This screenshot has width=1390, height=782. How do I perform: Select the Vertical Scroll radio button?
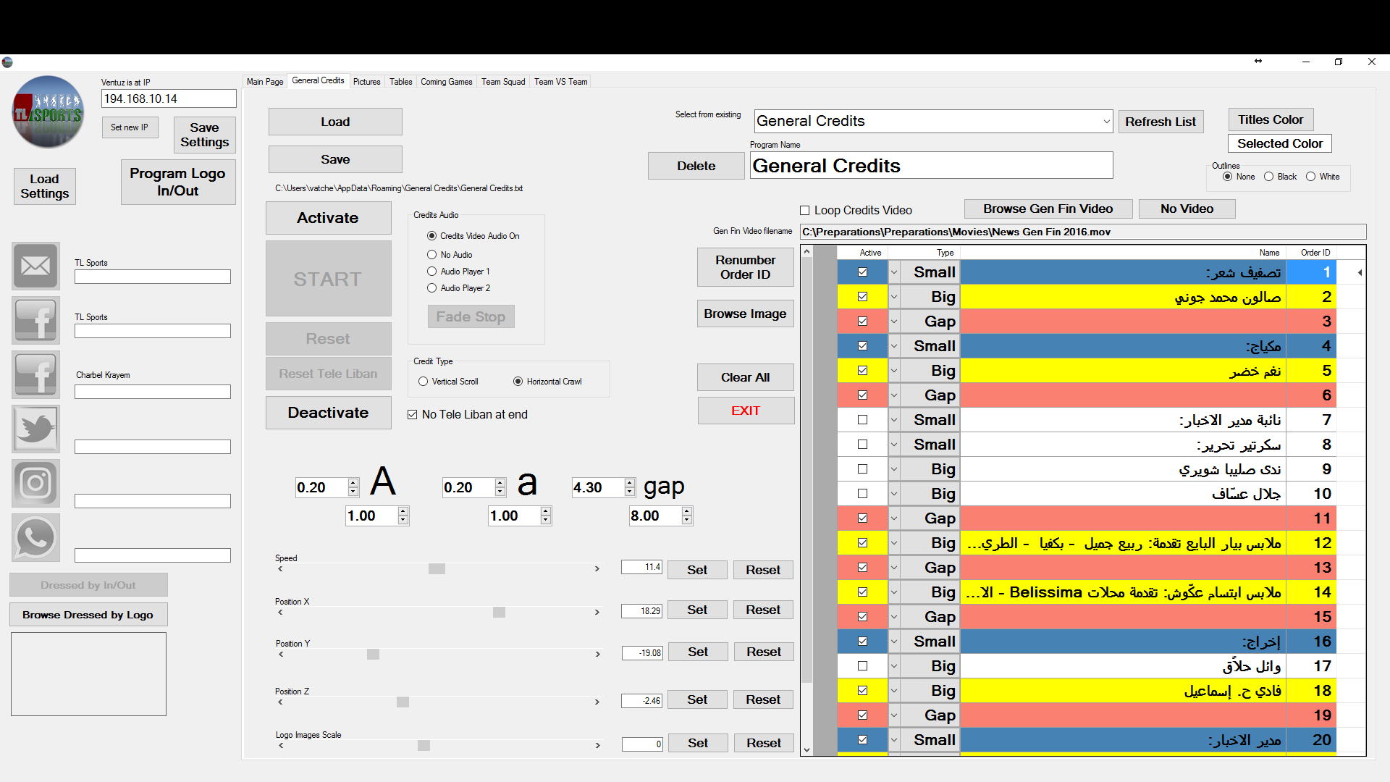pos(424,382)
